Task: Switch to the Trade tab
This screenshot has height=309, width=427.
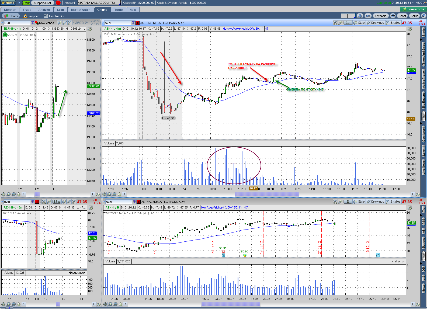Action: click(27, 10)
